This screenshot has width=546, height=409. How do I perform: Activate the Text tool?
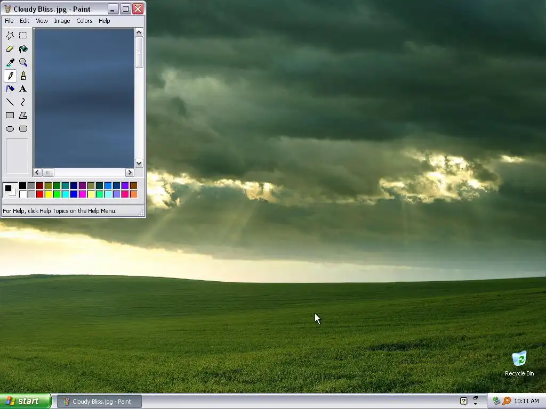(23, 89)
